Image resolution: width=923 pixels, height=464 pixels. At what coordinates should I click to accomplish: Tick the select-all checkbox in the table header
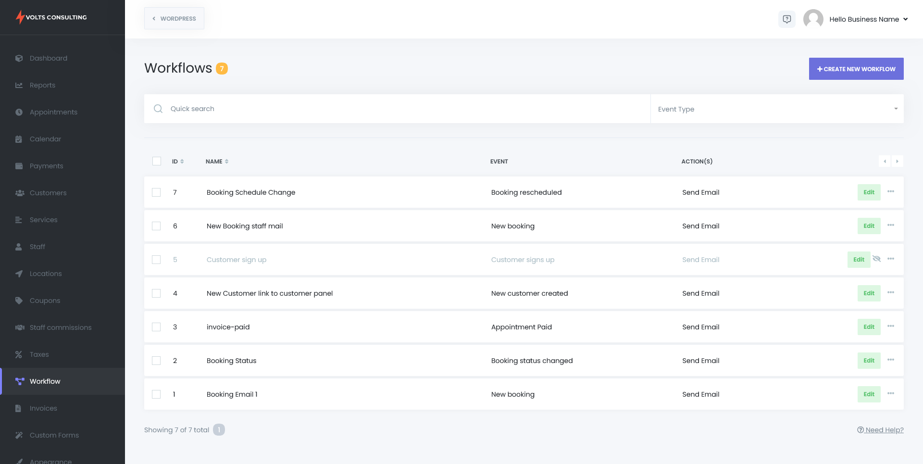point(156,161)
